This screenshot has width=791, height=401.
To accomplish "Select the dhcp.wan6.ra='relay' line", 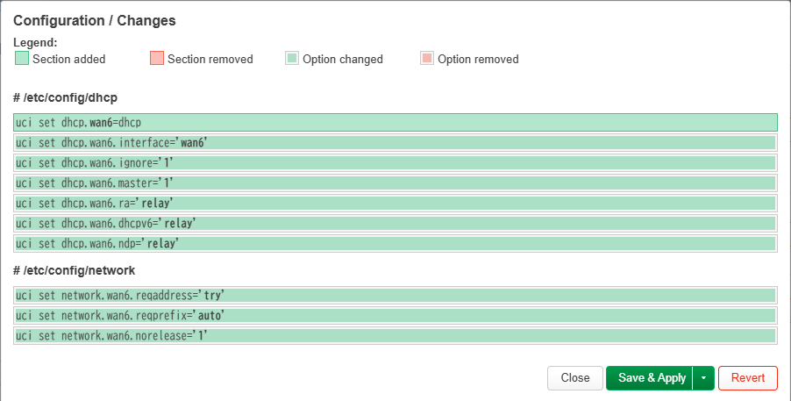I will [x=395, y=203].
